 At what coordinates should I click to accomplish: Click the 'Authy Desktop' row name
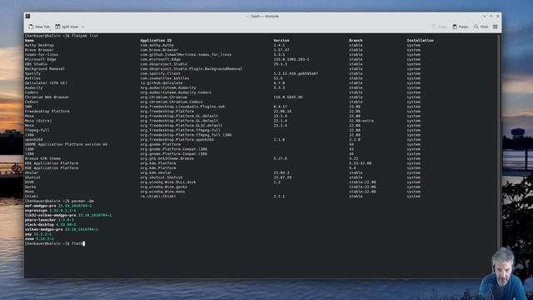39,45
